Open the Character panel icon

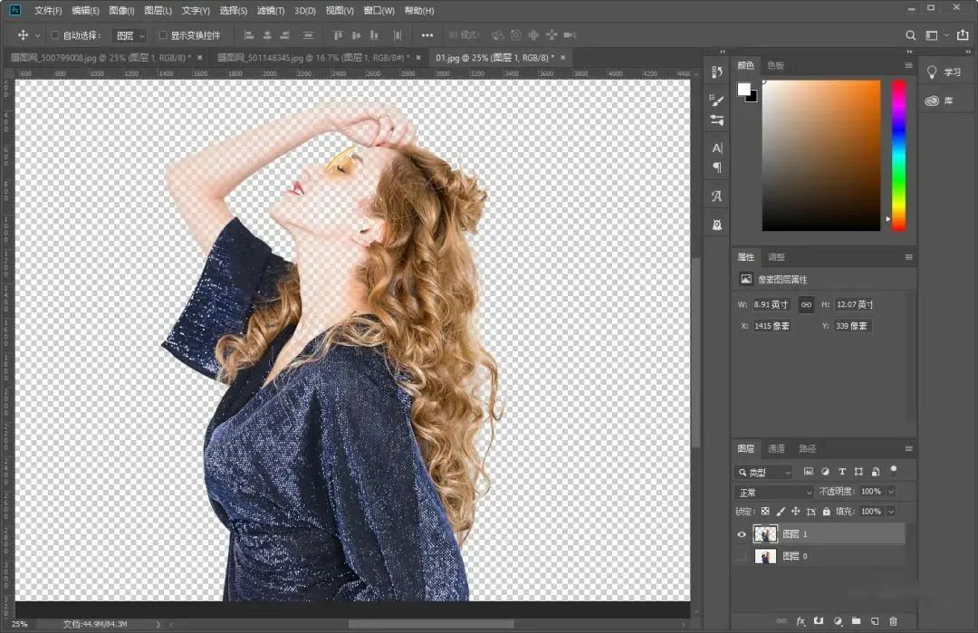(x=717, y=148)
